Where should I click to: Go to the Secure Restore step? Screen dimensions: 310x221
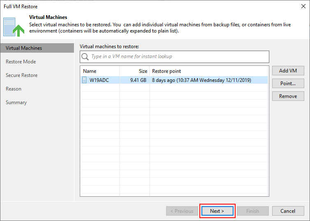pyautogui.click(x=21, y=75)
